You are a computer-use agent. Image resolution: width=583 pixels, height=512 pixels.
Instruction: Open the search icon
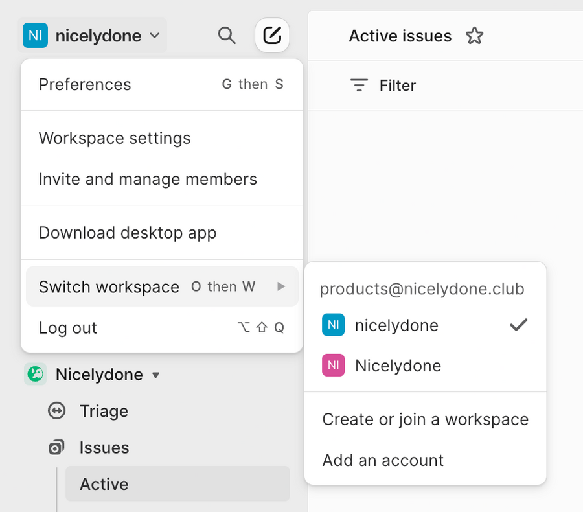(x=227, y=36)
